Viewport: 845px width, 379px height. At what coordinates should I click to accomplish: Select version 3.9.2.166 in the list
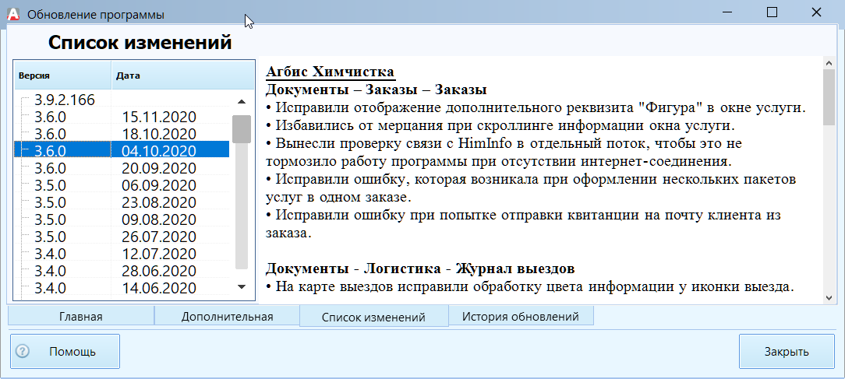[122, 100]
